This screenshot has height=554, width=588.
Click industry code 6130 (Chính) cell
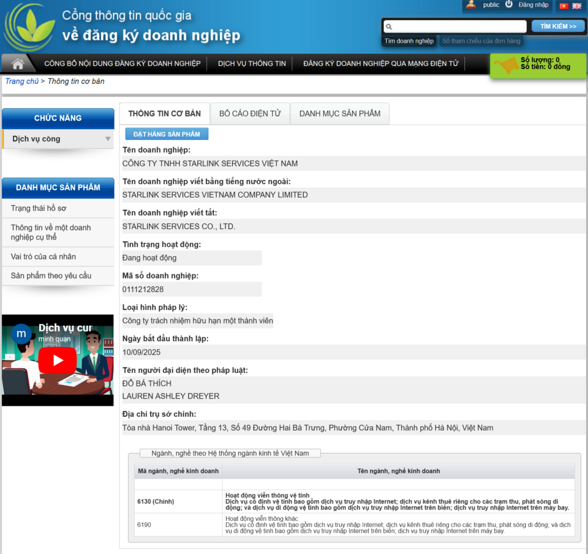pyautogui.click(x=178, y=501)
